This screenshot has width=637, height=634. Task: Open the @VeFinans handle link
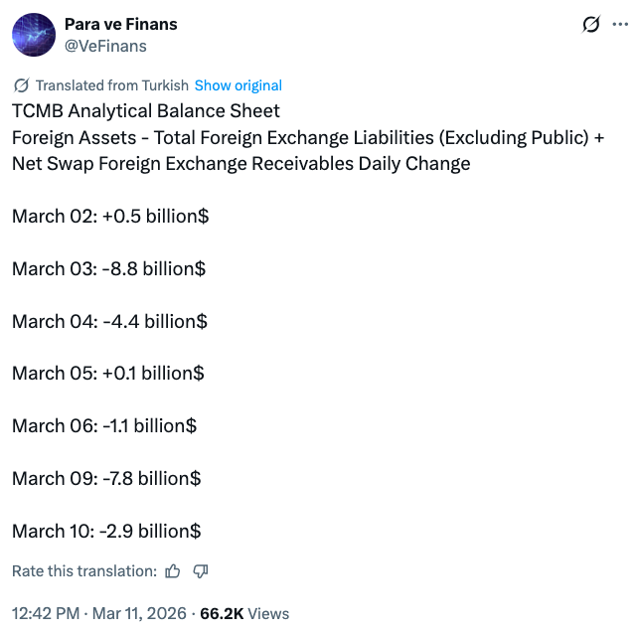[x=107, y=45]
